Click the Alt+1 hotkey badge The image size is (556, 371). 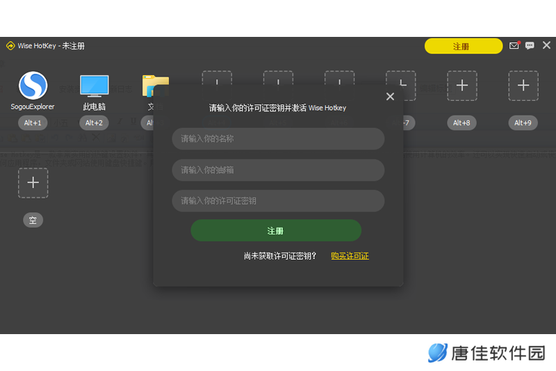[33, 123]
